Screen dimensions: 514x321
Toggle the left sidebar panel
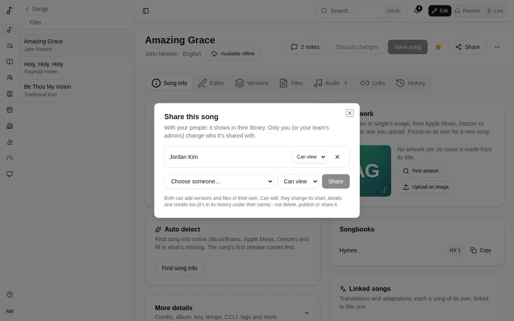tap(146, 11)
